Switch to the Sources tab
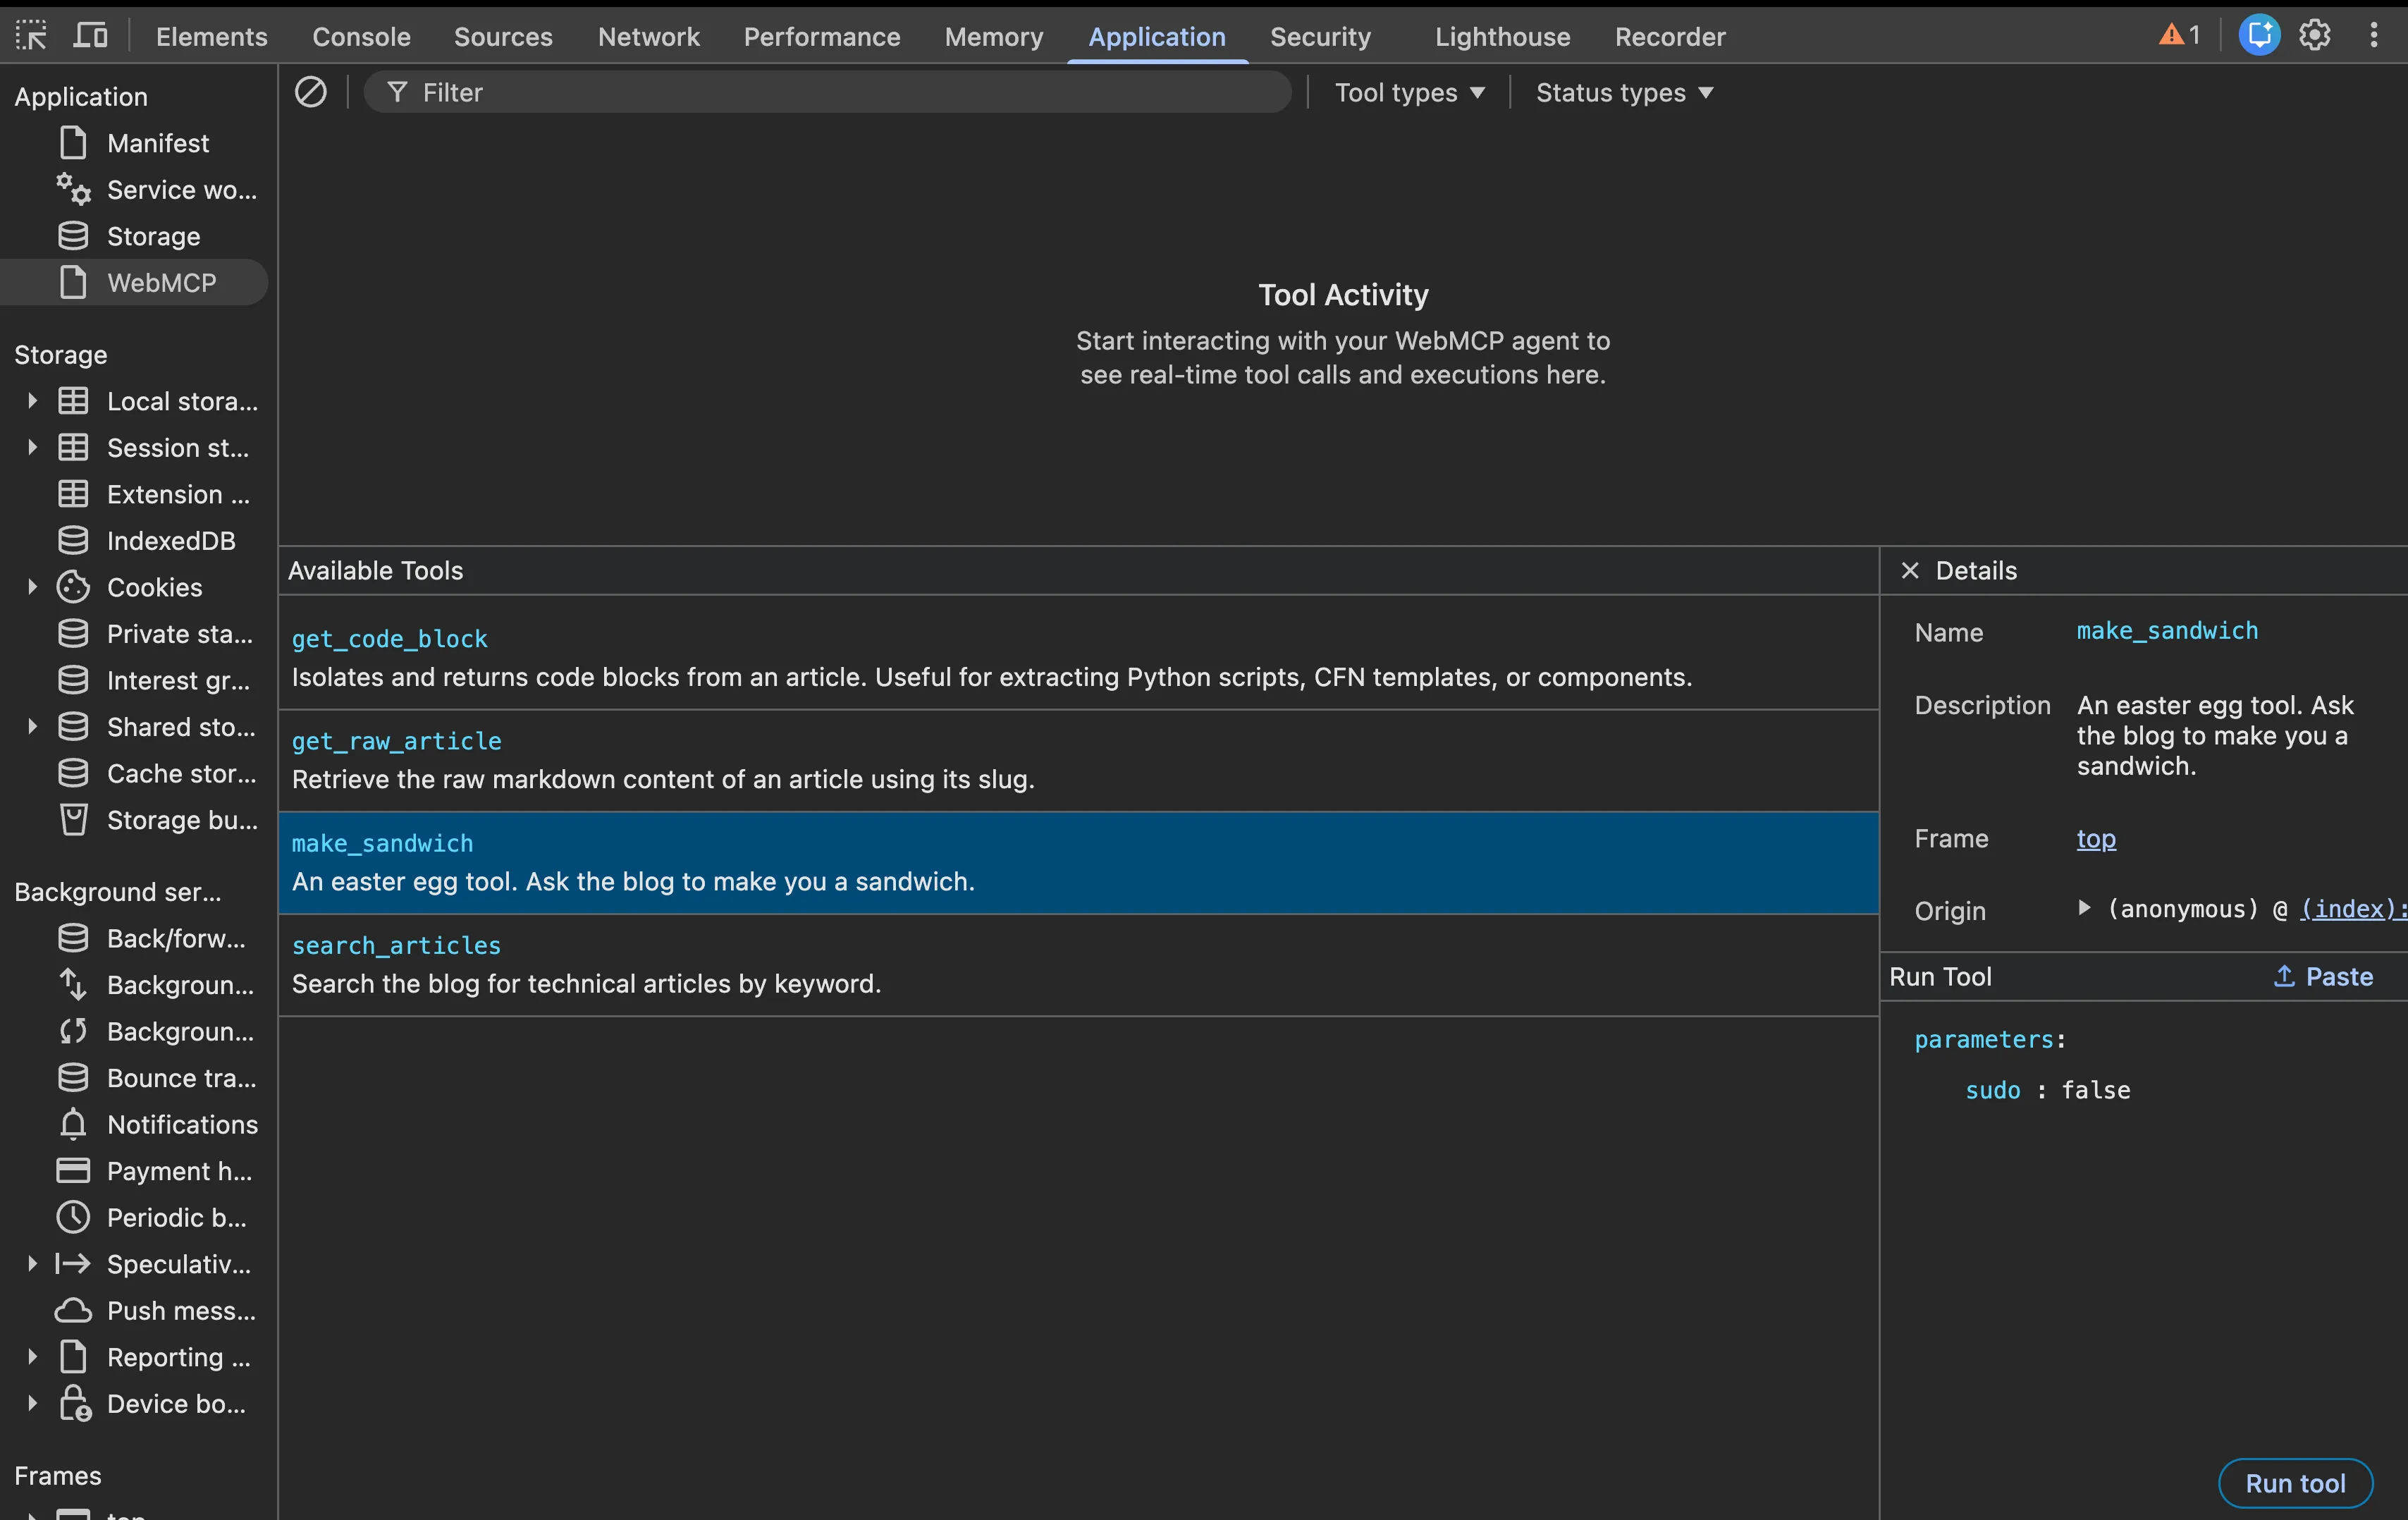 coord(503,36)
